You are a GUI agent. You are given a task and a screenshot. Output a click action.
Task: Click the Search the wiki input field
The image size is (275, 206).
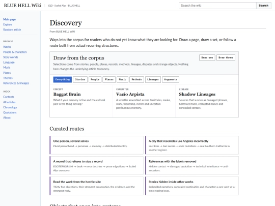[217, 6]
